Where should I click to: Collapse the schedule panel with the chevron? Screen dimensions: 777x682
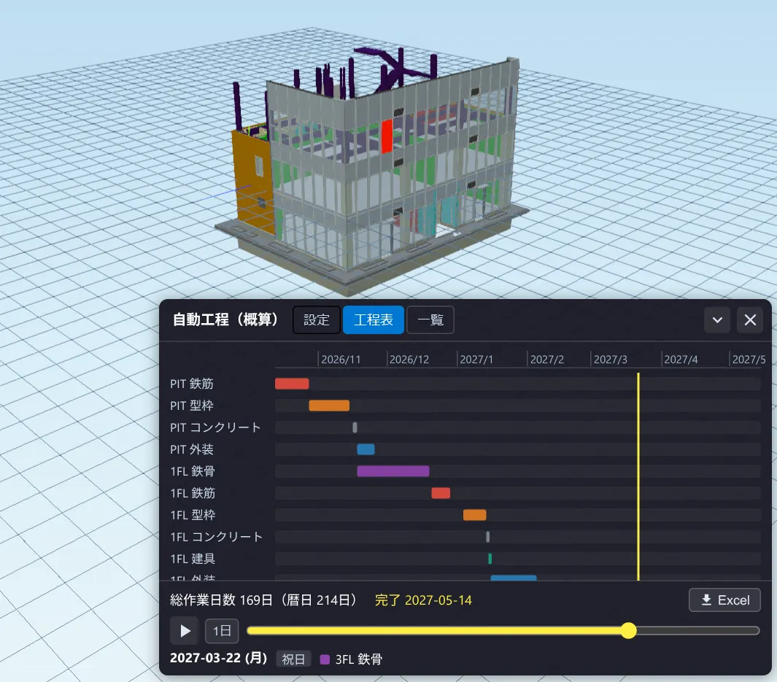click(x=717, y=320)
